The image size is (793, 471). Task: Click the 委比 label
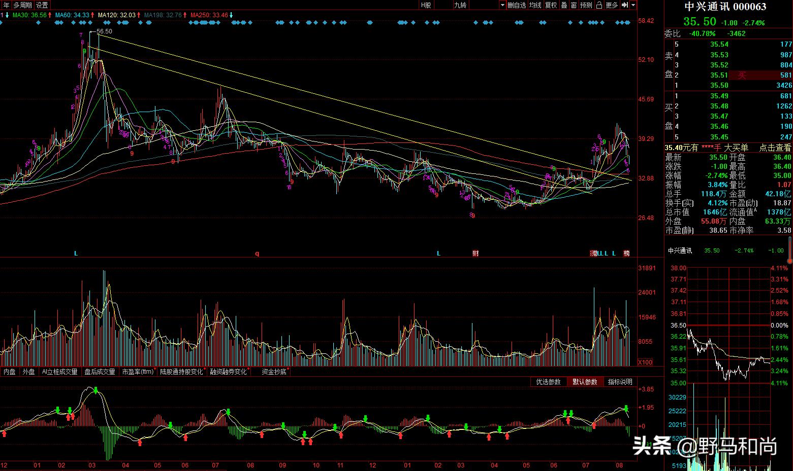coord(673,33)
